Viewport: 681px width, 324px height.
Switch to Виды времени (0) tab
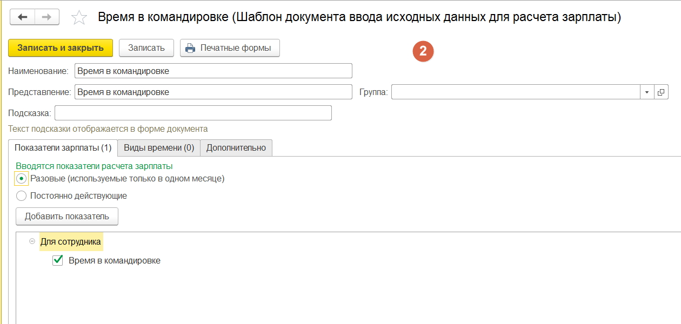click(x=159, y=148)
